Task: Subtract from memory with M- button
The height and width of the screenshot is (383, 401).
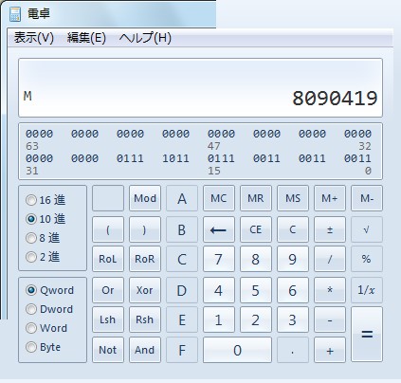Action: 367,198
